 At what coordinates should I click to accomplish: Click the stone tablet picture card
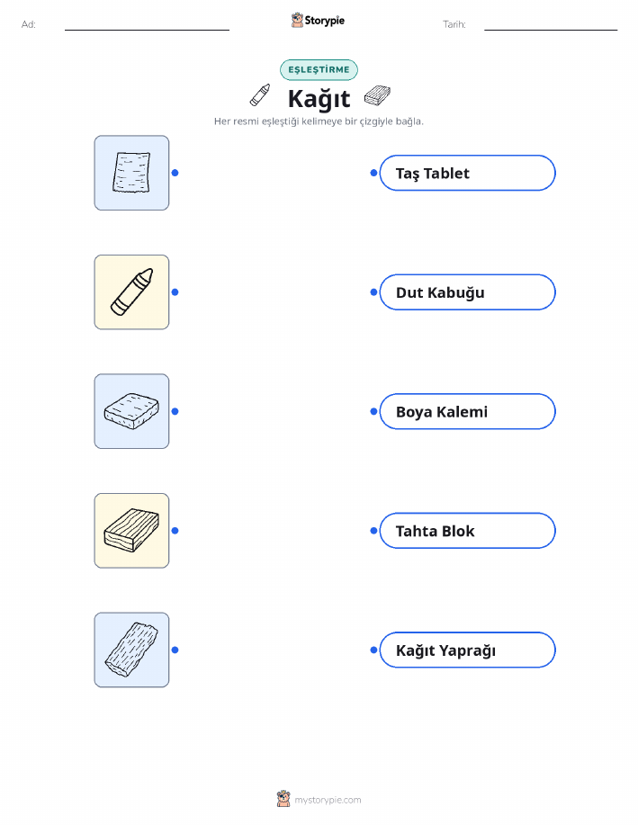coord(131,411)
